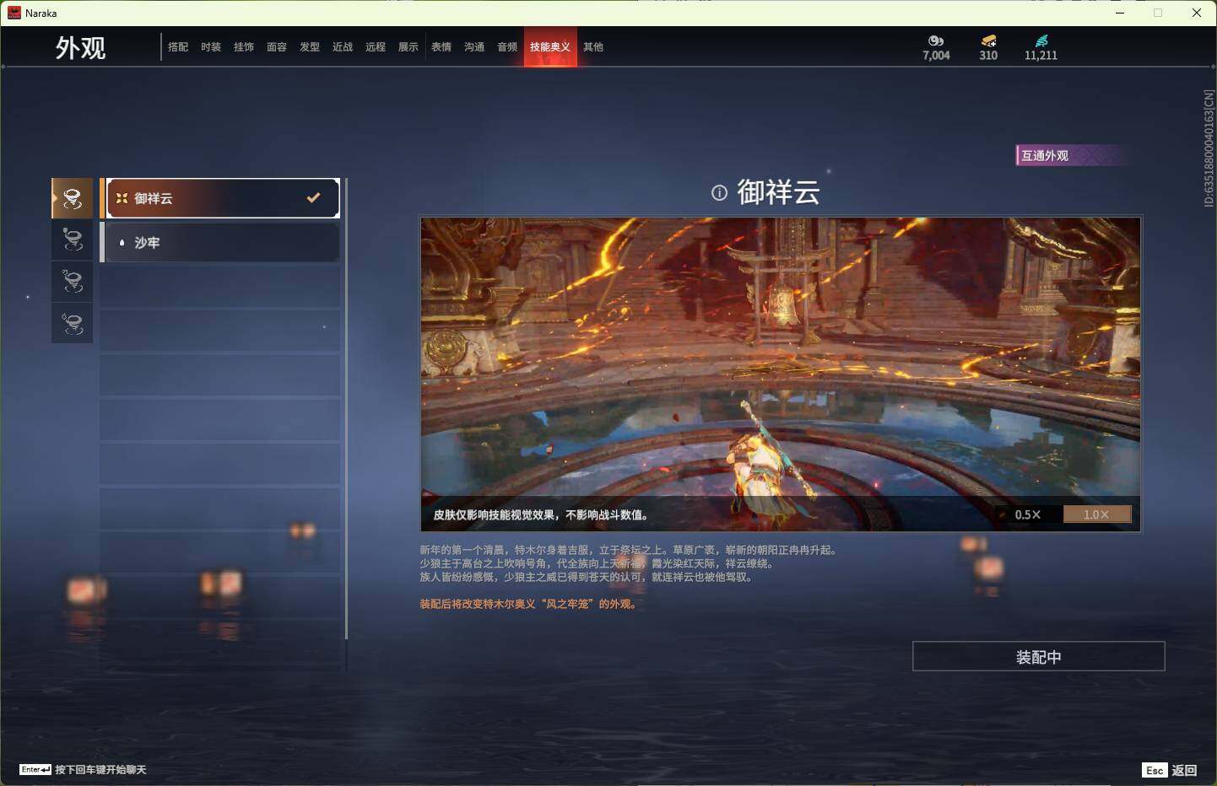Click the skill preview video thumbnail
This screenshot has width=1217, height=786.
[x=781, y=374]
